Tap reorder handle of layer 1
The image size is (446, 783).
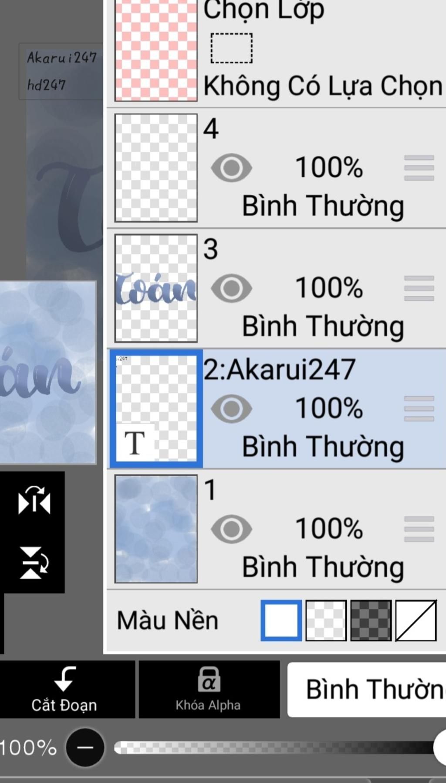(x=419, y=529)
